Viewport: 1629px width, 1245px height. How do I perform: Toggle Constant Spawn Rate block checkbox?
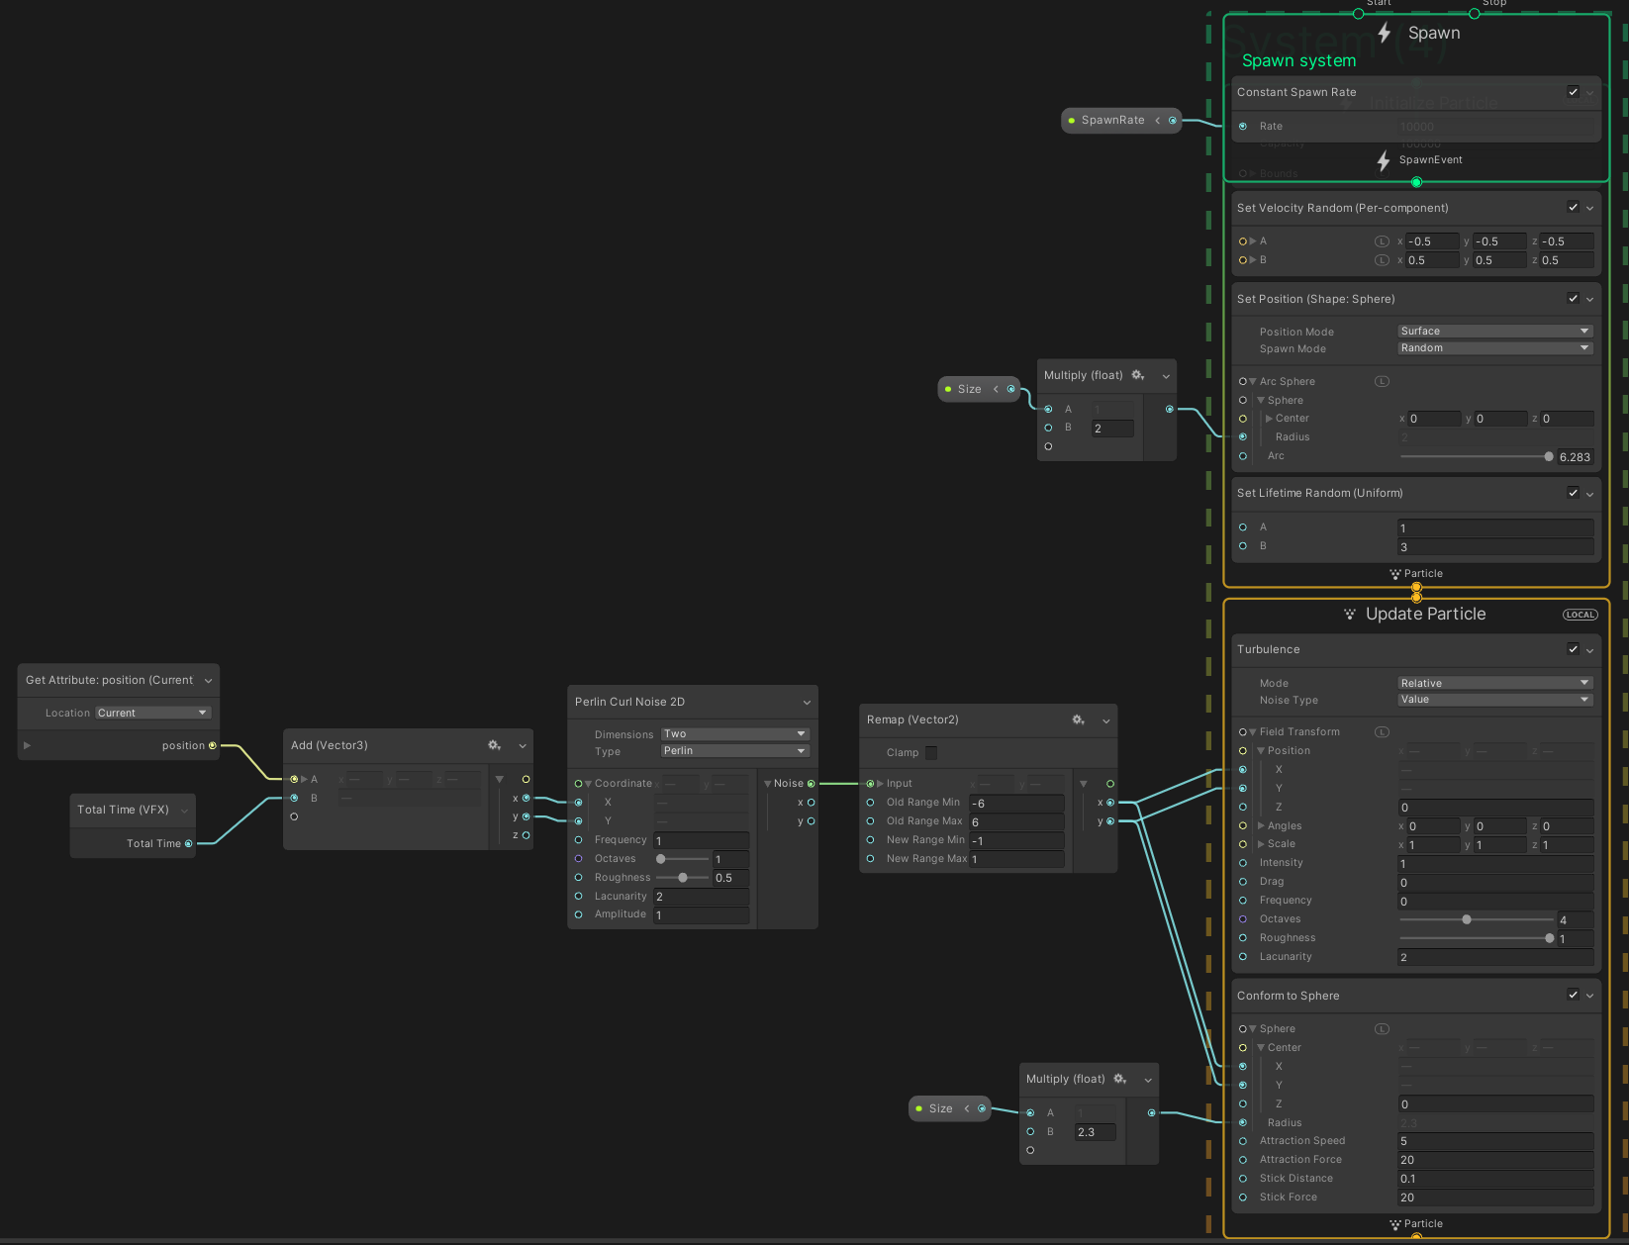click(x=1574, y=92)
